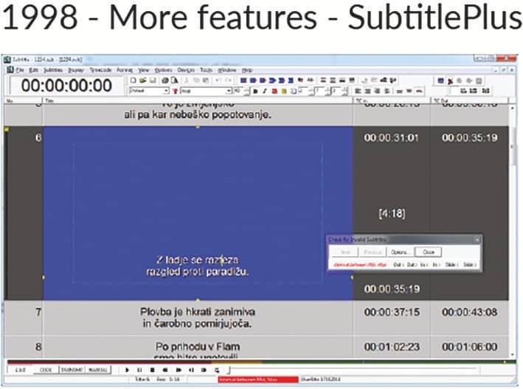Click the Close button in dialog
Image resolution: width=523 pixels, height=389 pixels.
(429, 252)
